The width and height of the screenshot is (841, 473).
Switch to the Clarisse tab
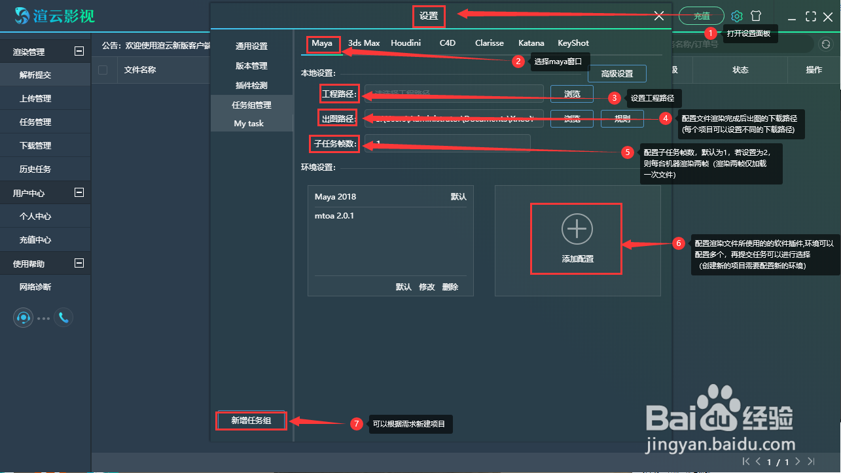coord(490,43)
